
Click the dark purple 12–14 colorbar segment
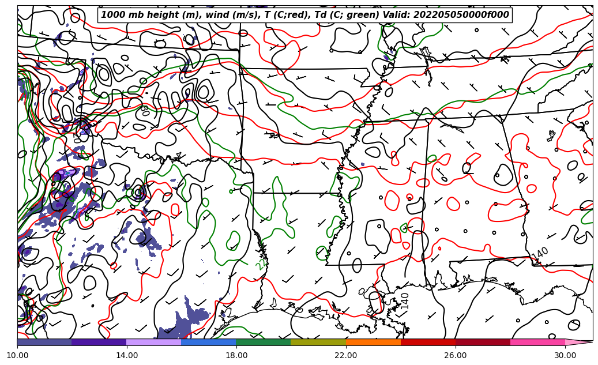(99, 342)
